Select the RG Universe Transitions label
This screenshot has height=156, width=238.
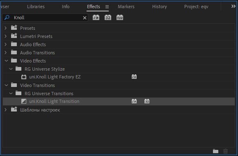(x=49, y=94)
